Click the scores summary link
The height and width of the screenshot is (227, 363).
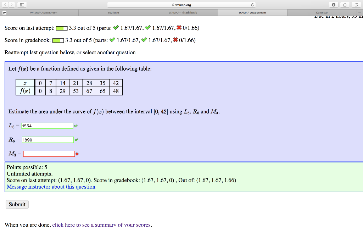coord(102,225)
